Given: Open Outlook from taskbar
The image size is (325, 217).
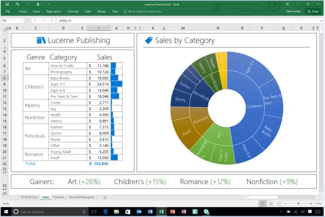Looking at the screenshot, I should point(139,212).
